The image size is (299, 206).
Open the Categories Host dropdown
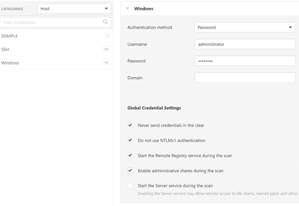click(74, 8)
